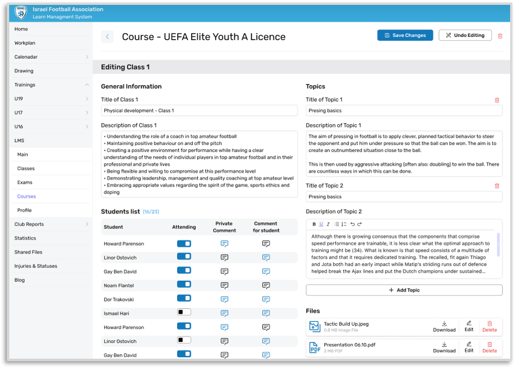Download Tactic Build Up.jpeg

tap(444, 327)
